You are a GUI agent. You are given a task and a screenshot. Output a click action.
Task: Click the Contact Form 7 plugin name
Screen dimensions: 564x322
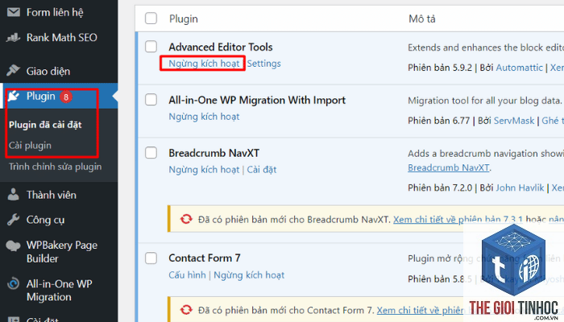click(x=205, y=258)
